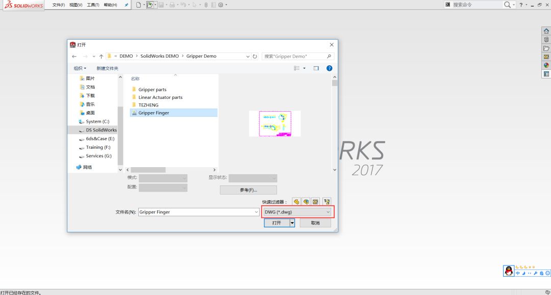Expand the Open document dropdown arrow
Image resolution: width=551 pixels, height=295 pixels.
point(155,5)
